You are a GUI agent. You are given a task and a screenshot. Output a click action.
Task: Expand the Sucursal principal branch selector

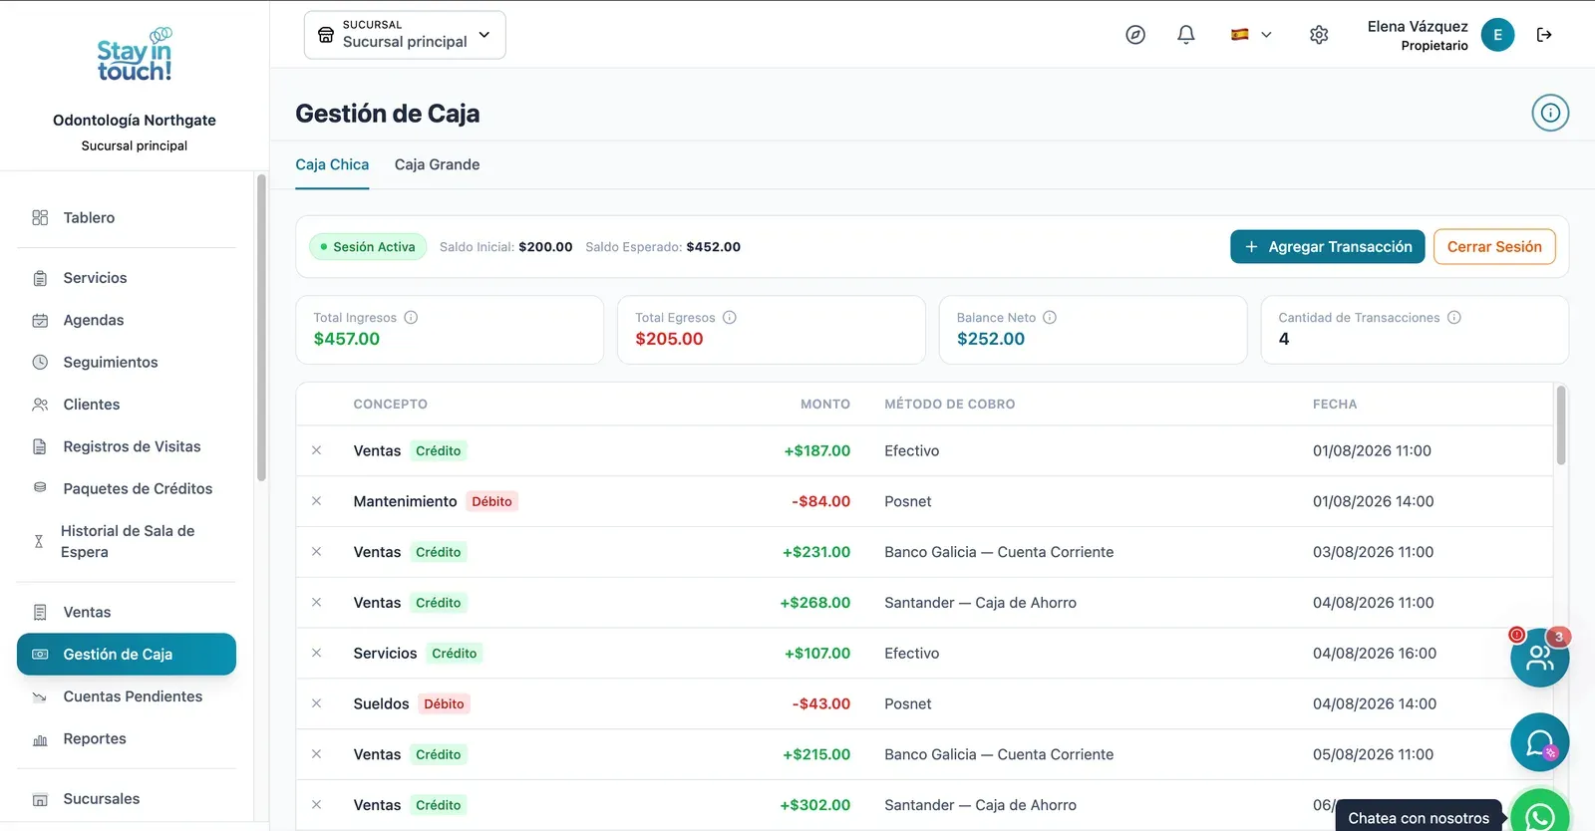(405, 35)
